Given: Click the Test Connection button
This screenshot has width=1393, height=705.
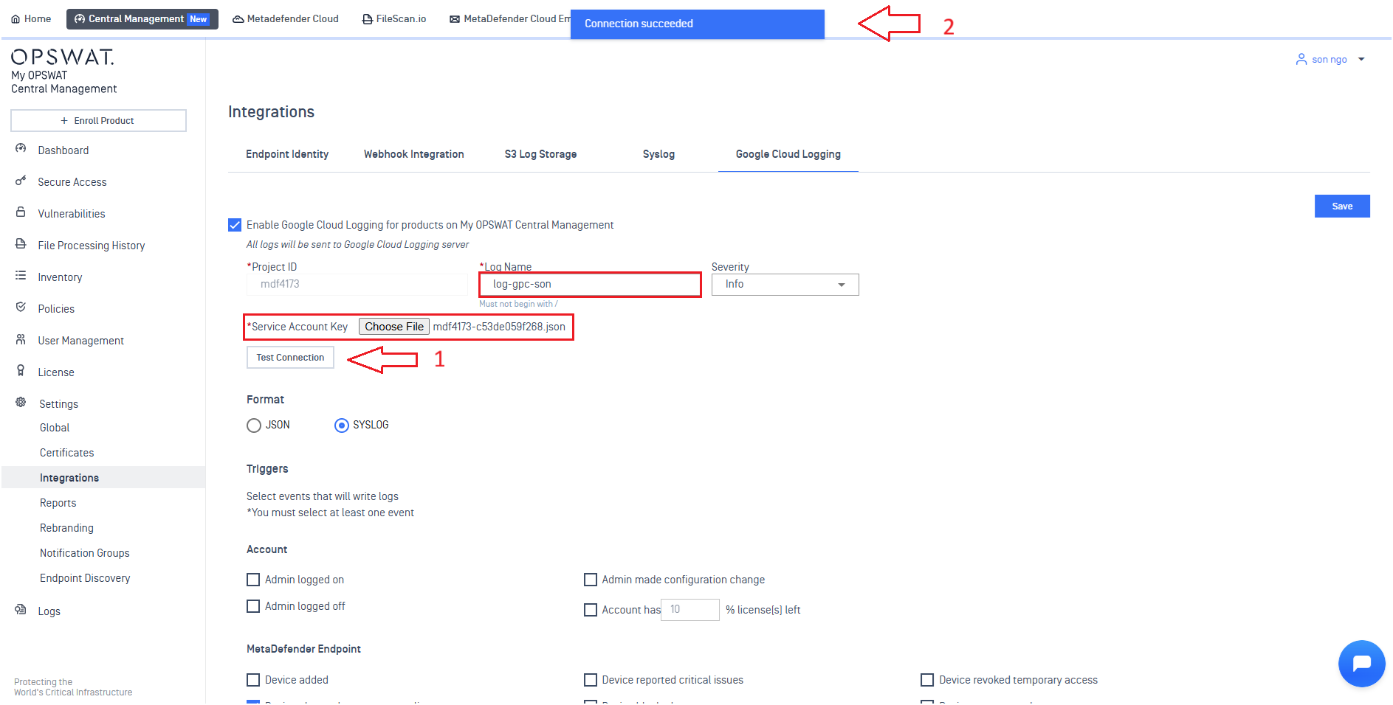Looking at the screenshot, I should click(x=290, y=358).
